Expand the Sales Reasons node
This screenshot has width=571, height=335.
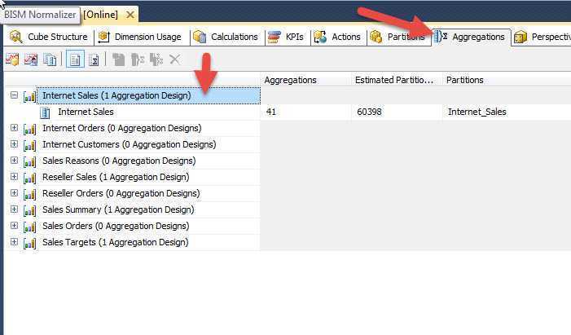coord(14,161)
